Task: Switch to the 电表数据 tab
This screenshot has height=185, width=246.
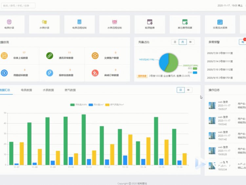Action: click(x=26, y=90)
